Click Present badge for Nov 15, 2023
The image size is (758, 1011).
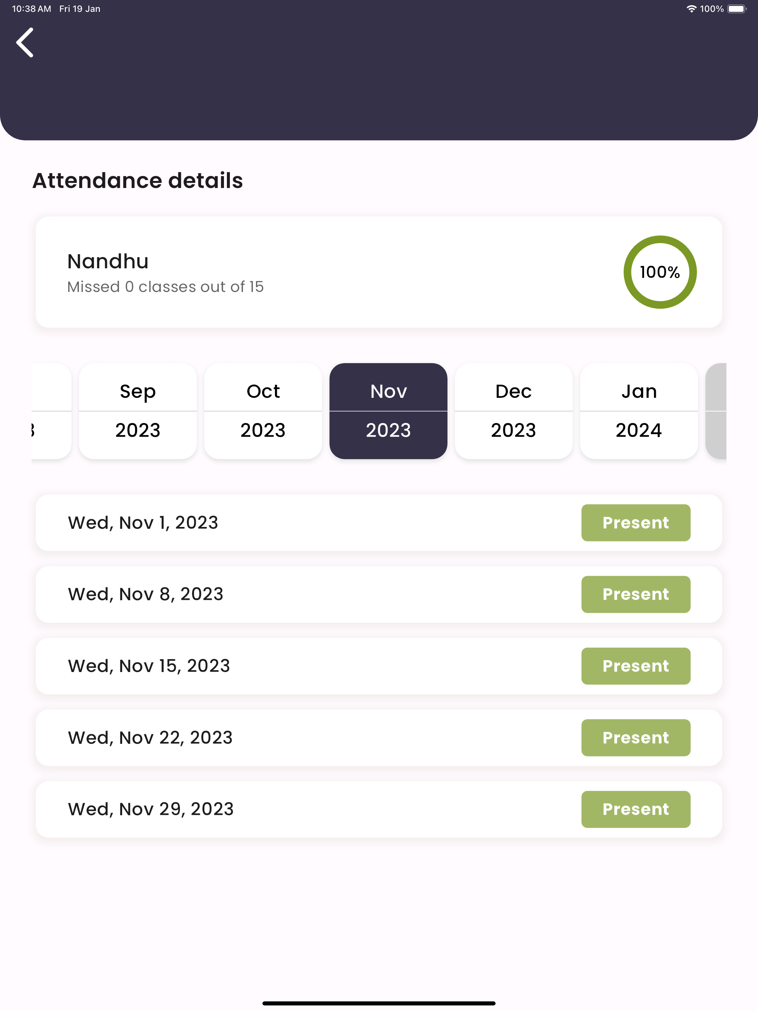click(x=635, y=666)
